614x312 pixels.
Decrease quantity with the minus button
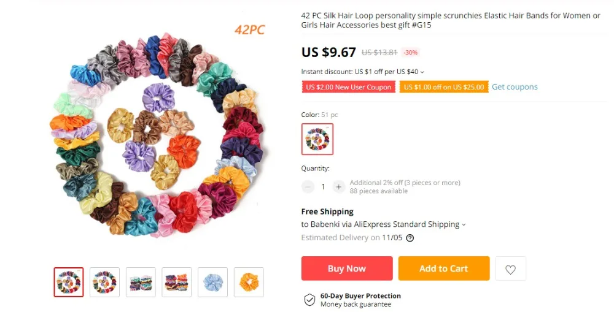tap(308, 187)
